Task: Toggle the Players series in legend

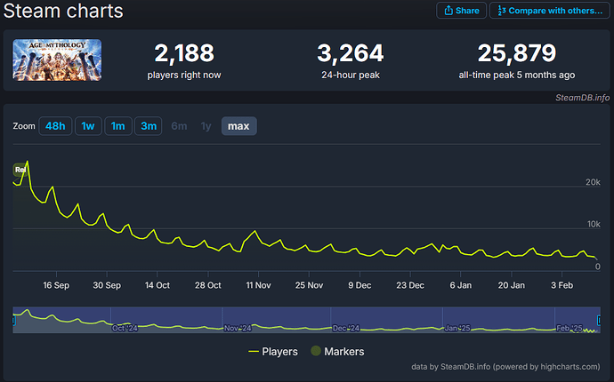Action: coord(273,352)
